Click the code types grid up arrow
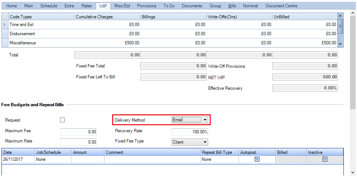The height and width of the screenshot is (178, 357). coord(341,16)
